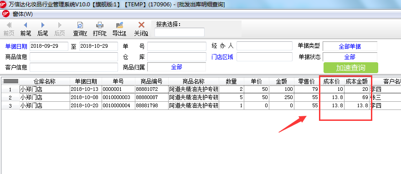Click the product name cell in row 2
The height and width of the screenshot is (174, 401).
[194, 98]
